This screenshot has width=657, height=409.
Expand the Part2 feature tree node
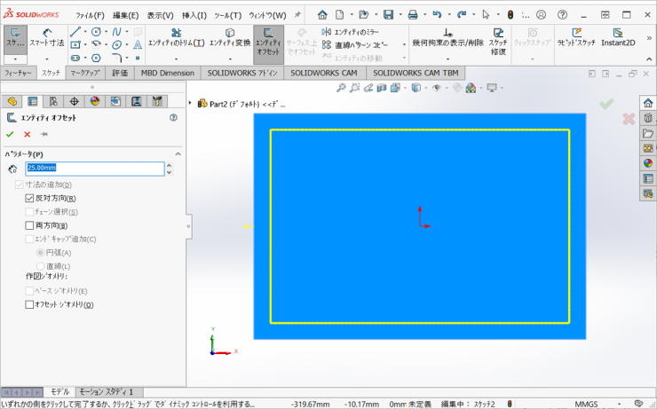pyautogui.click(x=191, y=103)
